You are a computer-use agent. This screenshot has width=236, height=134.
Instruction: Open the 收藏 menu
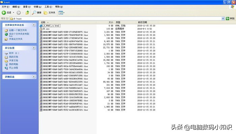tap(37, 7)
